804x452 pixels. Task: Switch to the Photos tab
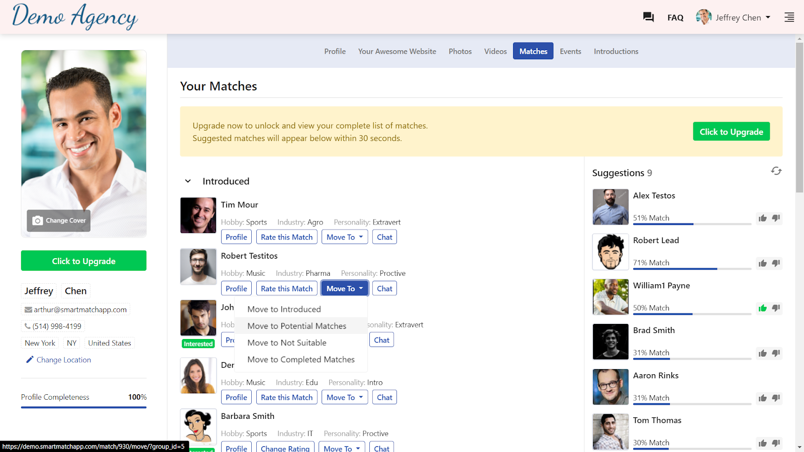point(459,51)
